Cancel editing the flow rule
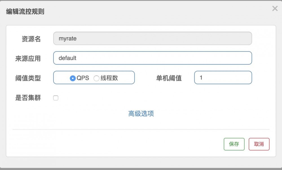 click(259, 144)
